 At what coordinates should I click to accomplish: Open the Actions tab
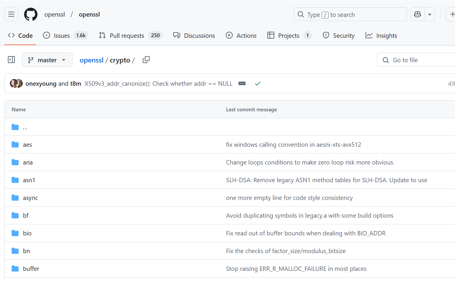click(241, 35)
